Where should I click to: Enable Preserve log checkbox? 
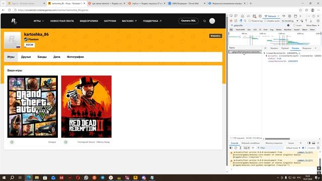(x=250, y=21)
